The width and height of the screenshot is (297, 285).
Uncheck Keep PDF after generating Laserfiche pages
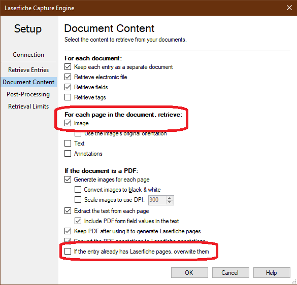point(68,231)
